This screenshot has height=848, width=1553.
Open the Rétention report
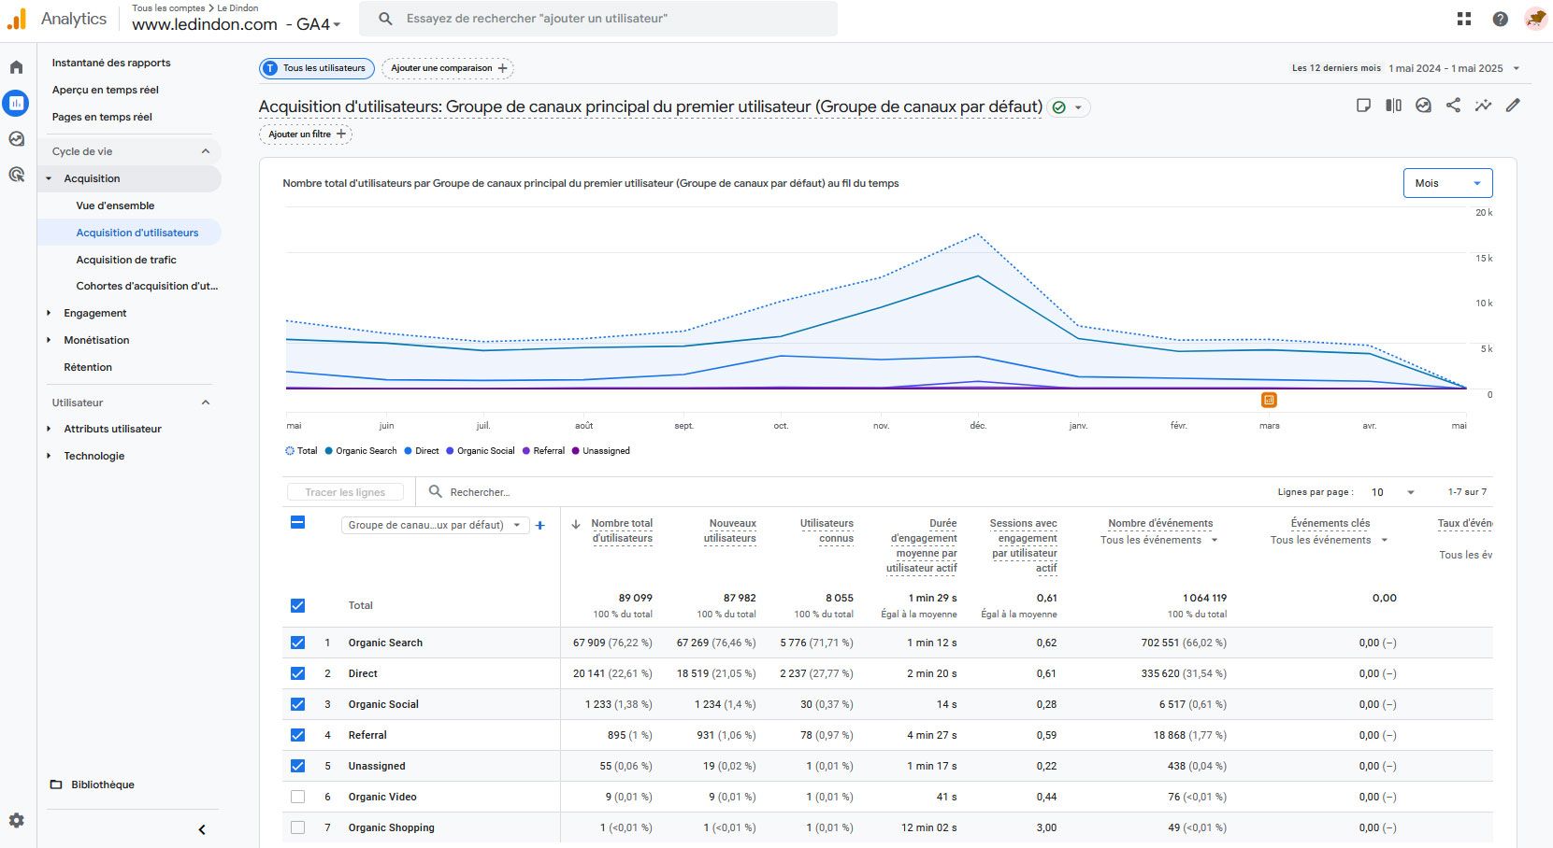[x=88, y=367]
